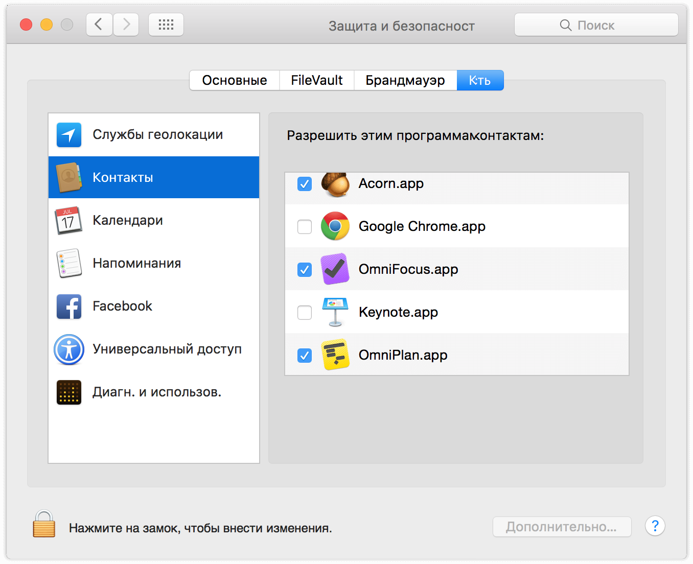This screenshot has height=564, width=693.
Task: Click the OmniFocus.app name
Action: tap(408, 269)
